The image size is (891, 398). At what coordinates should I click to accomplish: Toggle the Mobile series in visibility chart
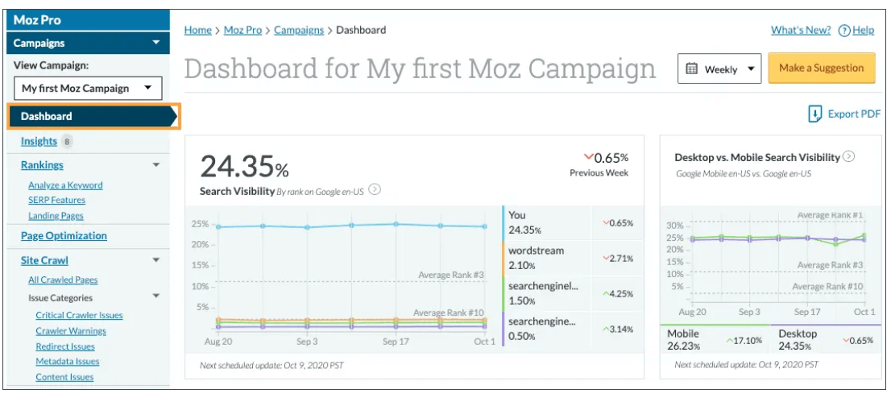pos(683,339)
